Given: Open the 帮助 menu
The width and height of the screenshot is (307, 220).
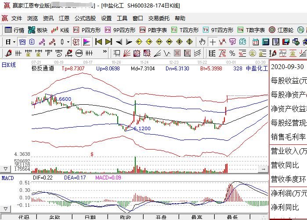Looking at the screenshot, I should (180, 18).
